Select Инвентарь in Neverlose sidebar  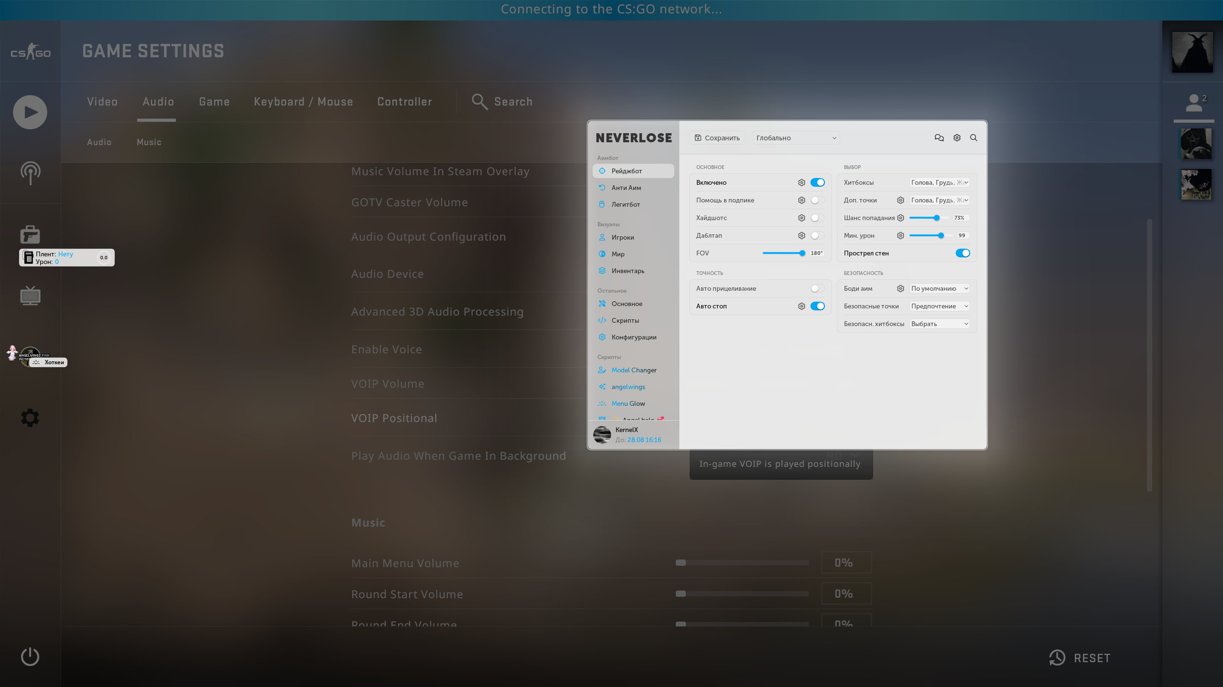click(633, 271)
